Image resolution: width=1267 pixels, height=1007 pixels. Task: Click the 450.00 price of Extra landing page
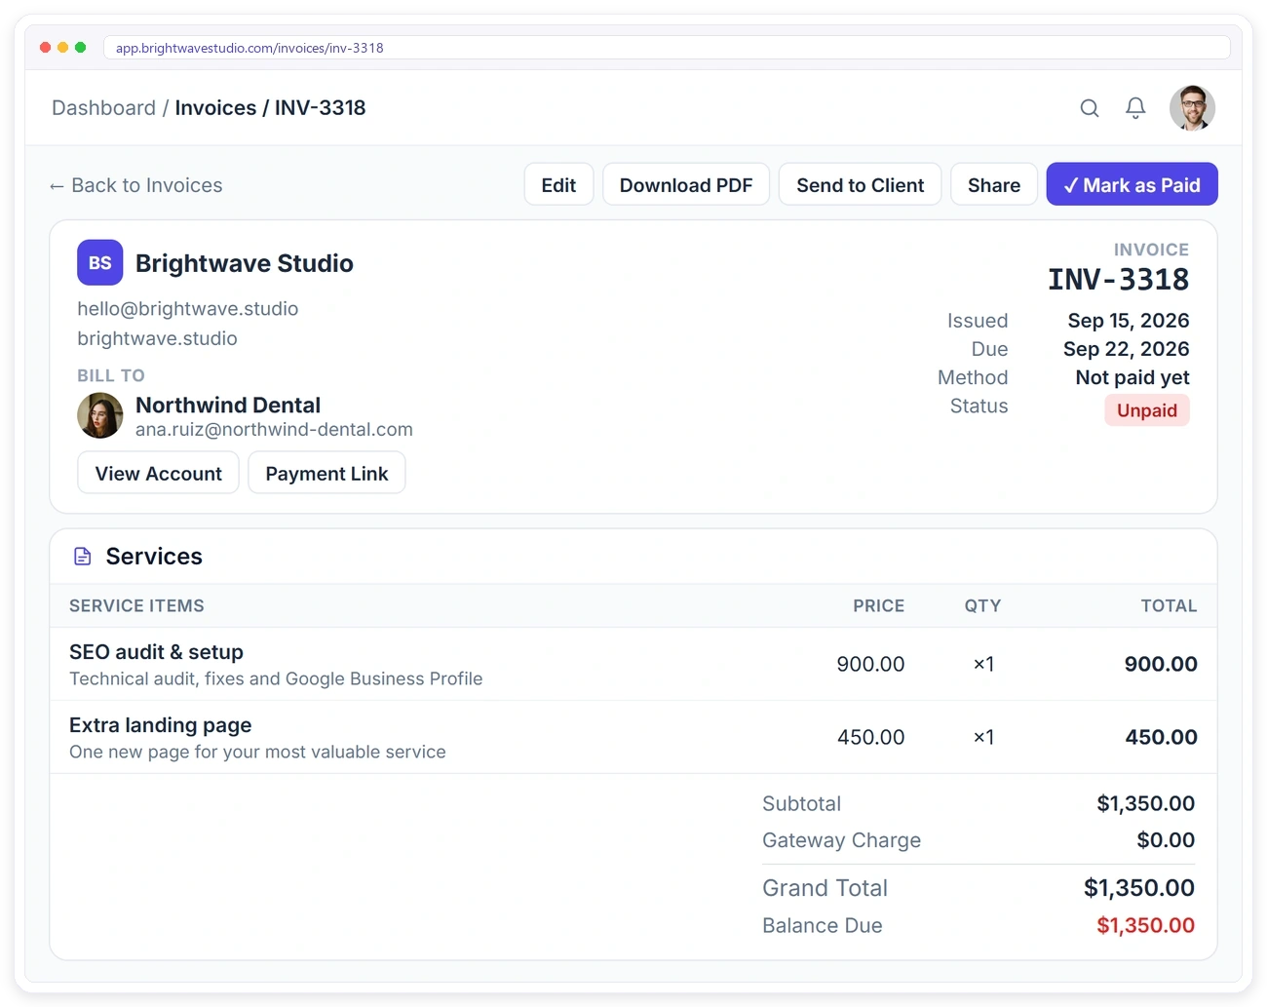pyautogui.click(x=870, y=737)
